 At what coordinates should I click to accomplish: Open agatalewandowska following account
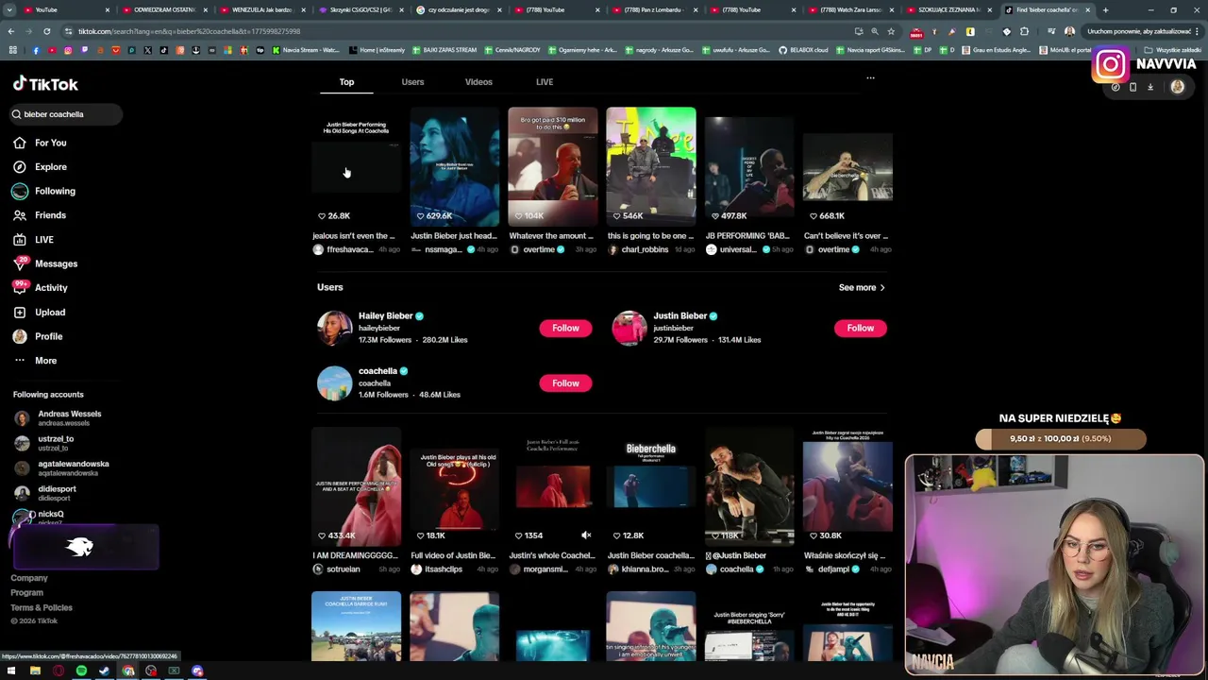[x=62, y=467]
